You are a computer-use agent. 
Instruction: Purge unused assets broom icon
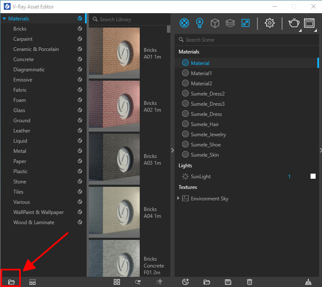[x=308, y=282]
